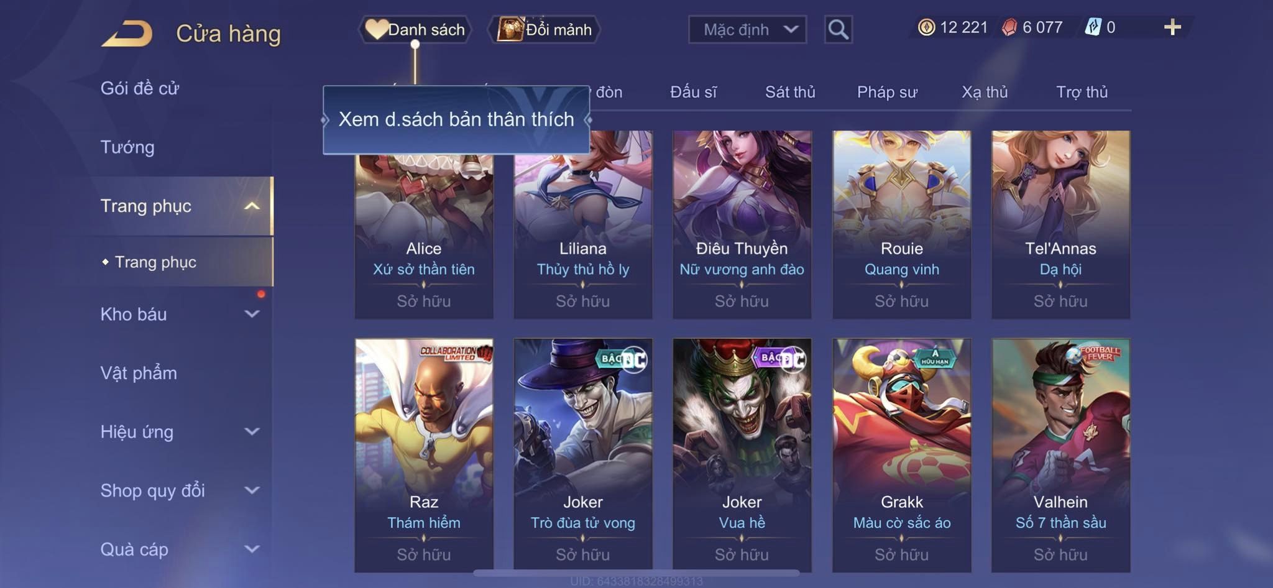Select the Trợ thủ role tab
Screen dimensions: 1273x588
coord(1082,92)
